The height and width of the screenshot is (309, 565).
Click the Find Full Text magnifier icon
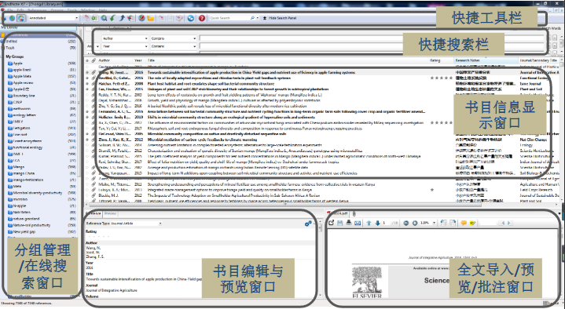(104, 18)
